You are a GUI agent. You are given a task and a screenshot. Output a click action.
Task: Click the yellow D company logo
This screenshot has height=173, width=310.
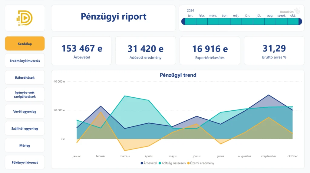[x=25, y=18]
